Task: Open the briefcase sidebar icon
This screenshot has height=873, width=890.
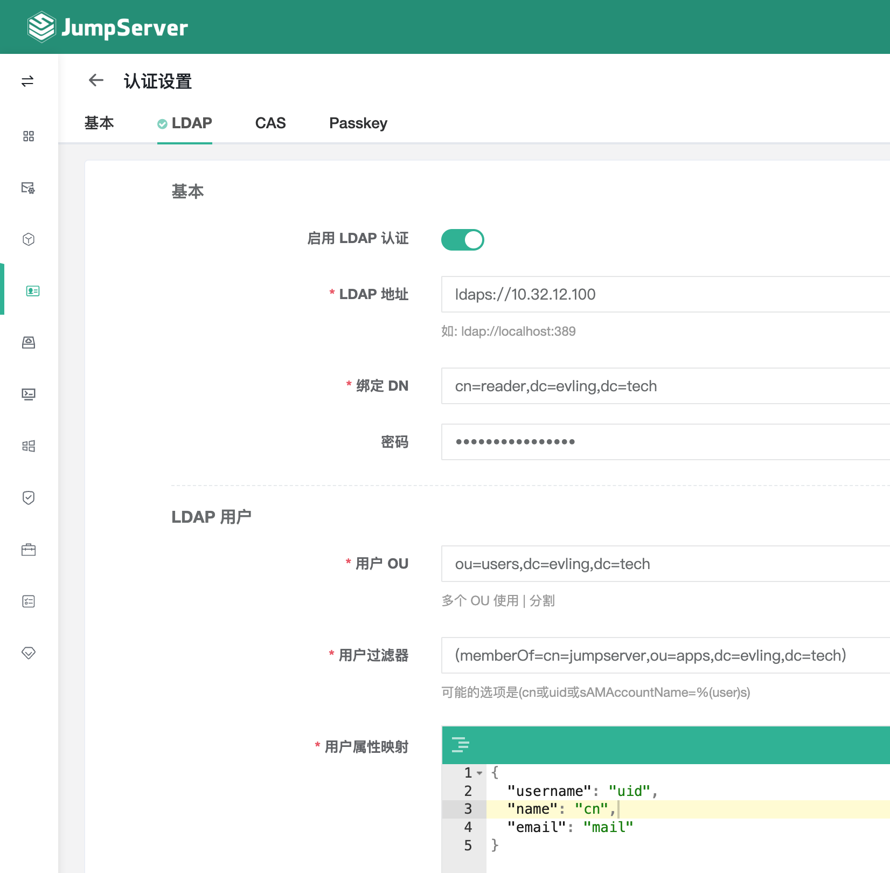Action: coord(29,550)
